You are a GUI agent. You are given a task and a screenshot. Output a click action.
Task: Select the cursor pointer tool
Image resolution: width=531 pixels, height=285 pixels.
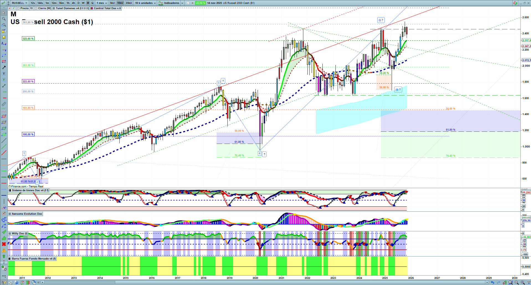(x=4, y=13)
